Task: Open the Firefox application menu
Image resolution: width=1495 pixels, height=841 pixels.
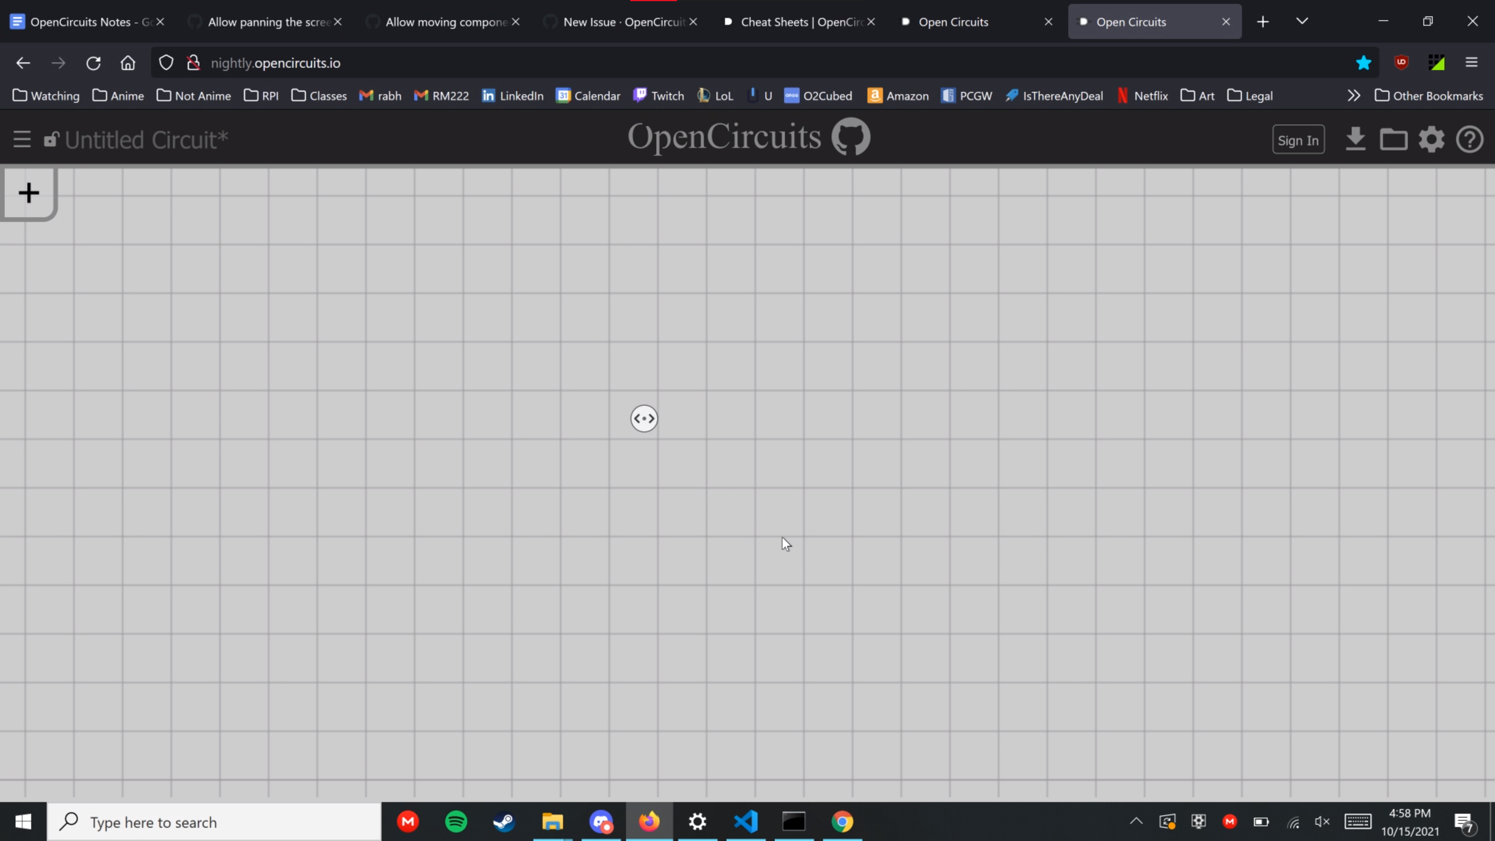Action: 1472,63
